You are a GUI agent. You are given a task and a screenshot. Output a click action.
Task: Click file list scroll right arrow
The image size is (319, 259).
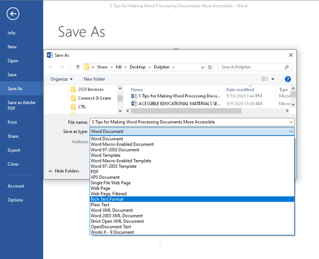287,111
